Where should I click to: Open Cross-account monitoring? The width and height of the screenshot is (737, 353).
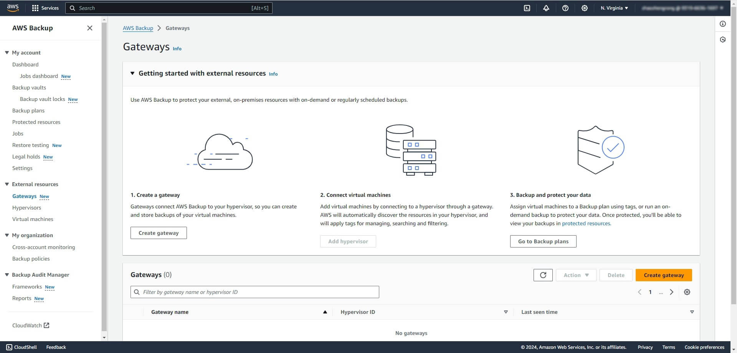point(43,247)
